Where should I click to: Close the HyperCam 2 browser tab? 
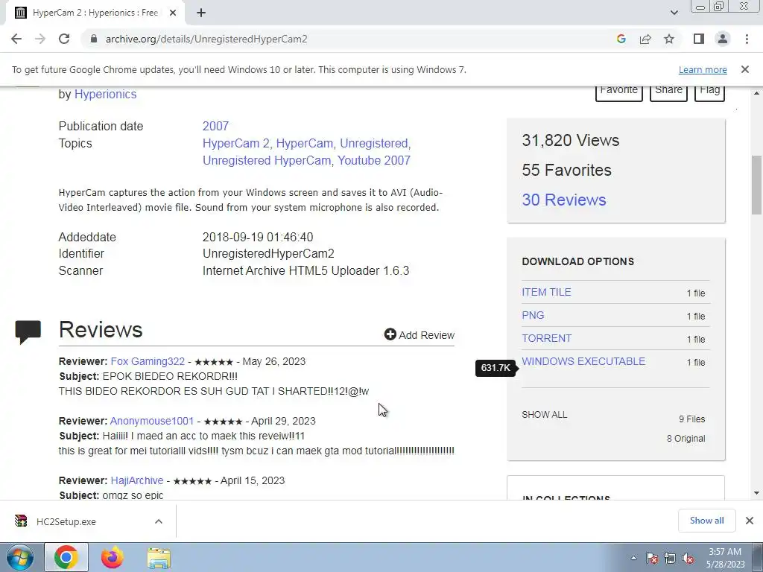(173, 13)
